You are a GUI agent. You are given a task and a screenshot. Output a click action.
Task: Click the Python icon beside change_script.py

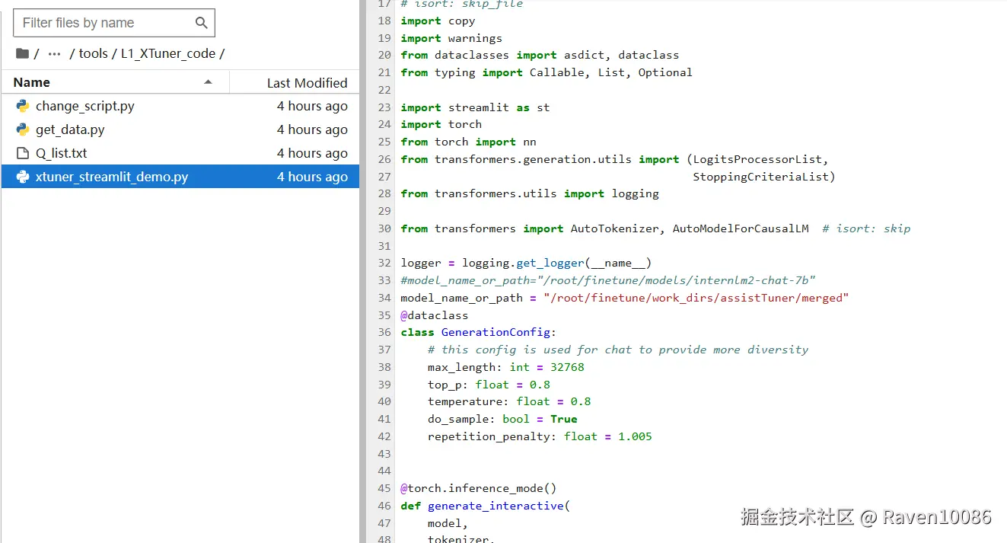coord(23,106)
